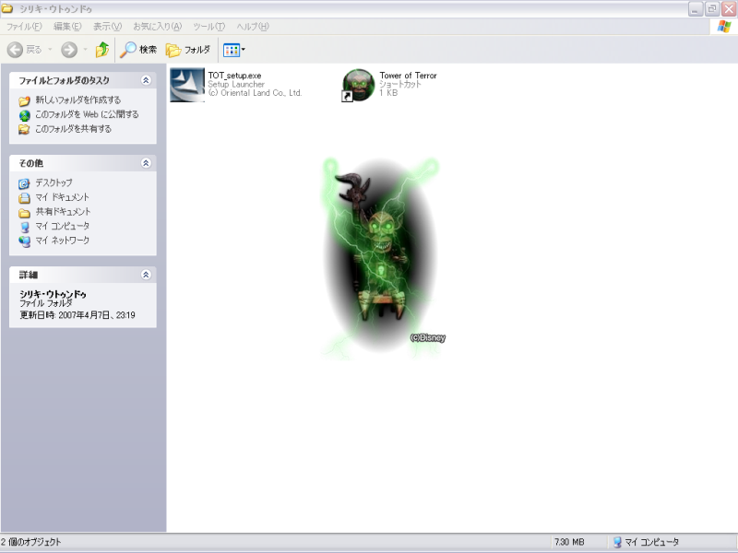The width and height of the screenshot is (738, 553).
Task: Click the My Documents folder icon
Action: pos(25,198)
